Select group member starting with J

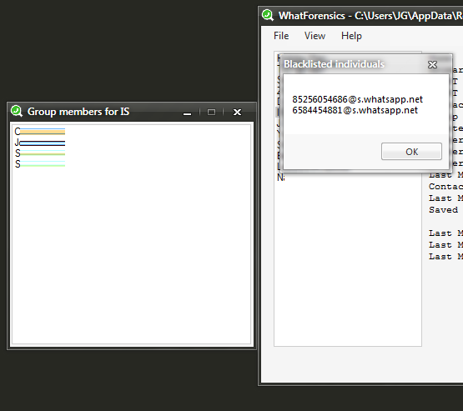pyautogui.click(x=39, y=143)
